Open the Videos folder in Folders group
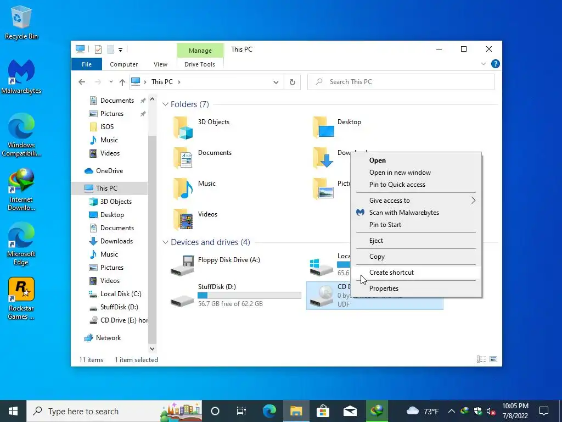Viewport: 562px width, 422px height. (195, 219)
